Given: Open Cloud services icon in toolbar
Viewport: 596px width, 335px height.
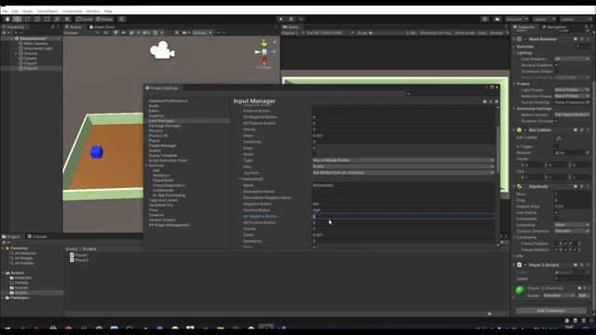Looking at the screenshot, I should (497, 19).
